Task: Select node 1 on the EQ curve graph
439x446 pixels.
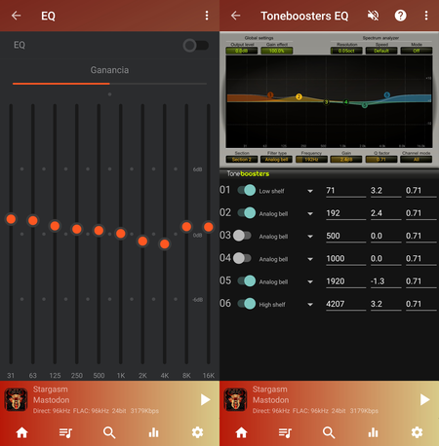Action: 270,94
